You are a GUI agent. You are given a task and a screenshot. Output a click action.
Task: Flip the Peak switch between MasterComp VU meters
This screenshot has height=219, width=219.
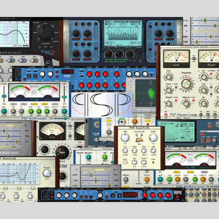(x=194, y=58)
